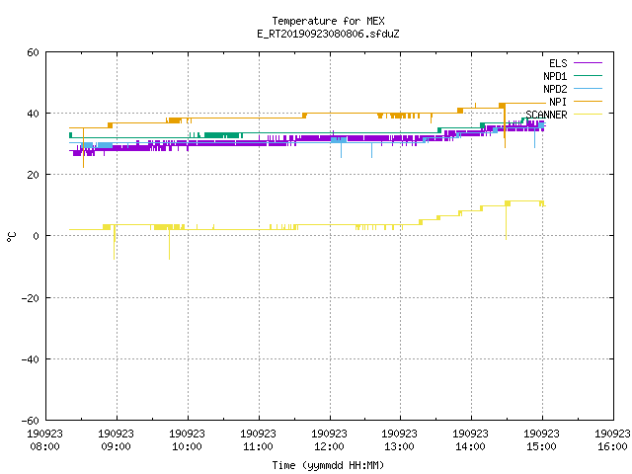The height and width of the screenshot is (474, 632).
Task: Click the 13:00 x-axis time label
Action: click(399, 447)
